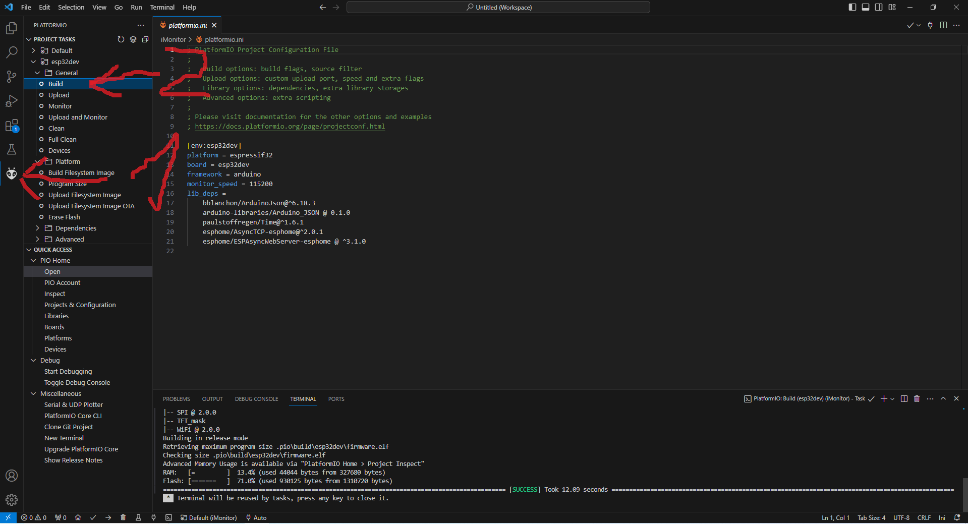Maximize the terminal panel size

click(943, 399)
